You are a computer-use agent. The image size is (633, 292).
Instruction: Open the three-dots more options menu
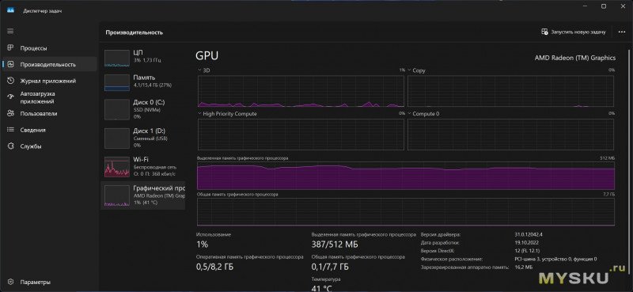tap(622, 32)
